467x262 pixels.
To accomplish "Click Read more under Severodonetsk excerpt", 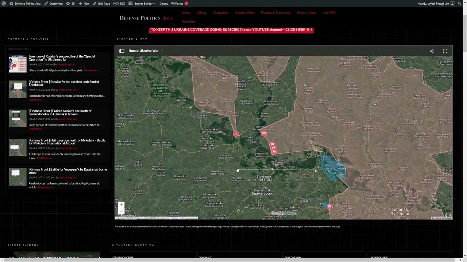I will (x=36, y=129).
